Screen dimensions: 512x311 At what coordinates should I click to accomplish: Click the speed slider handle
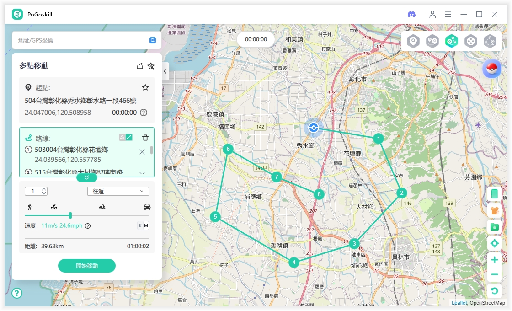click(x=70, y=215)
